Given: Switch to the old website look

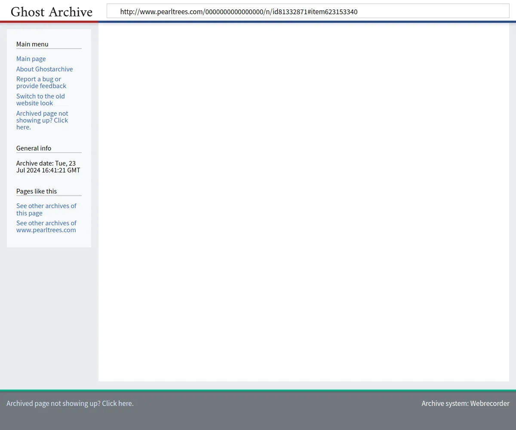Looking at the screenshot, I should [x=40, y=100].
